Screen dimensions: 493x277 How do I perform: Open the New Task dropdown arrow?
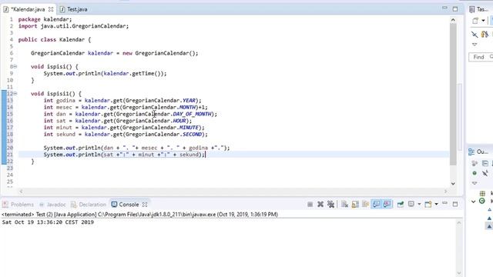pyautogui.click(x=483, y=21)
